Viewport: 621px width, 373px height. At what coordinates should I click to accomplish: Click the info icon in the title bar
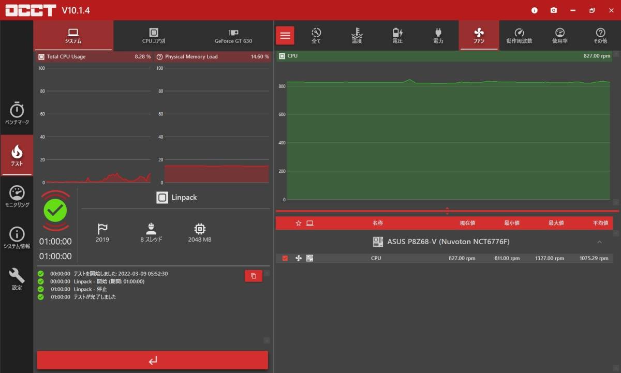pyautogui.click(x=535, y=10)
